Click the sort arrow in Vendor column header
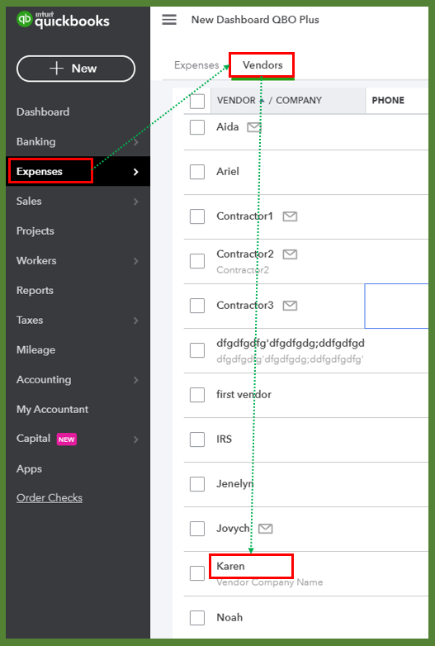This screenshot has height=646, width=435. (x=262, y=101)
